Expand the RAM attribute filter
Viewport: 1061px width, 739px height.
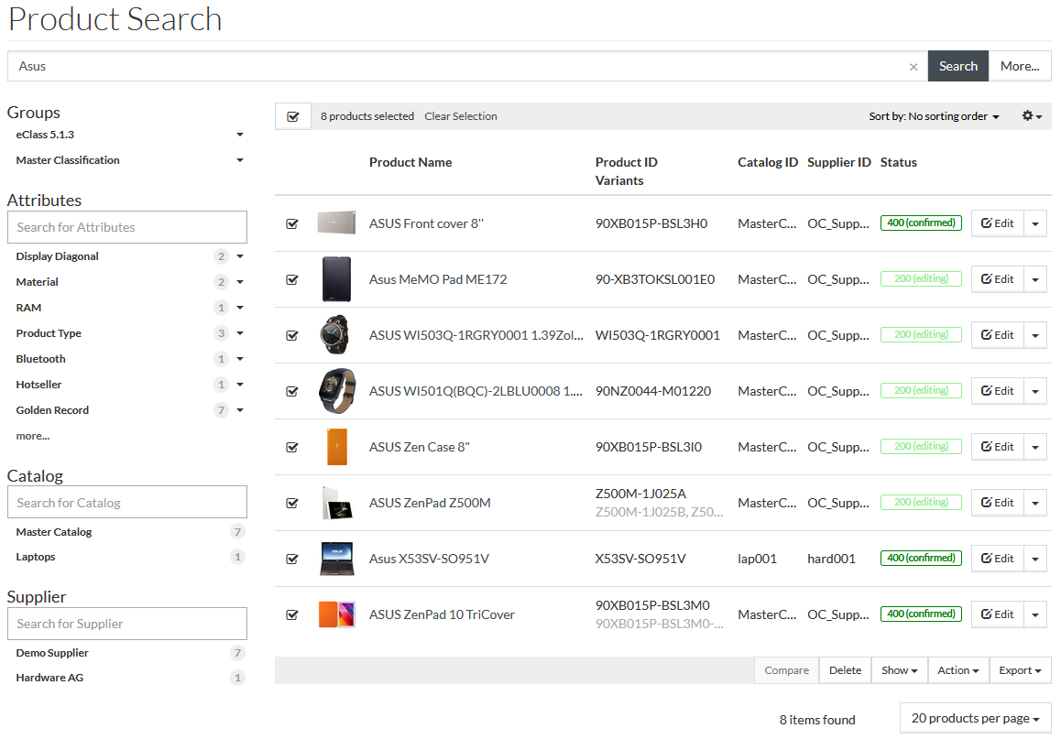coord(239,308)
